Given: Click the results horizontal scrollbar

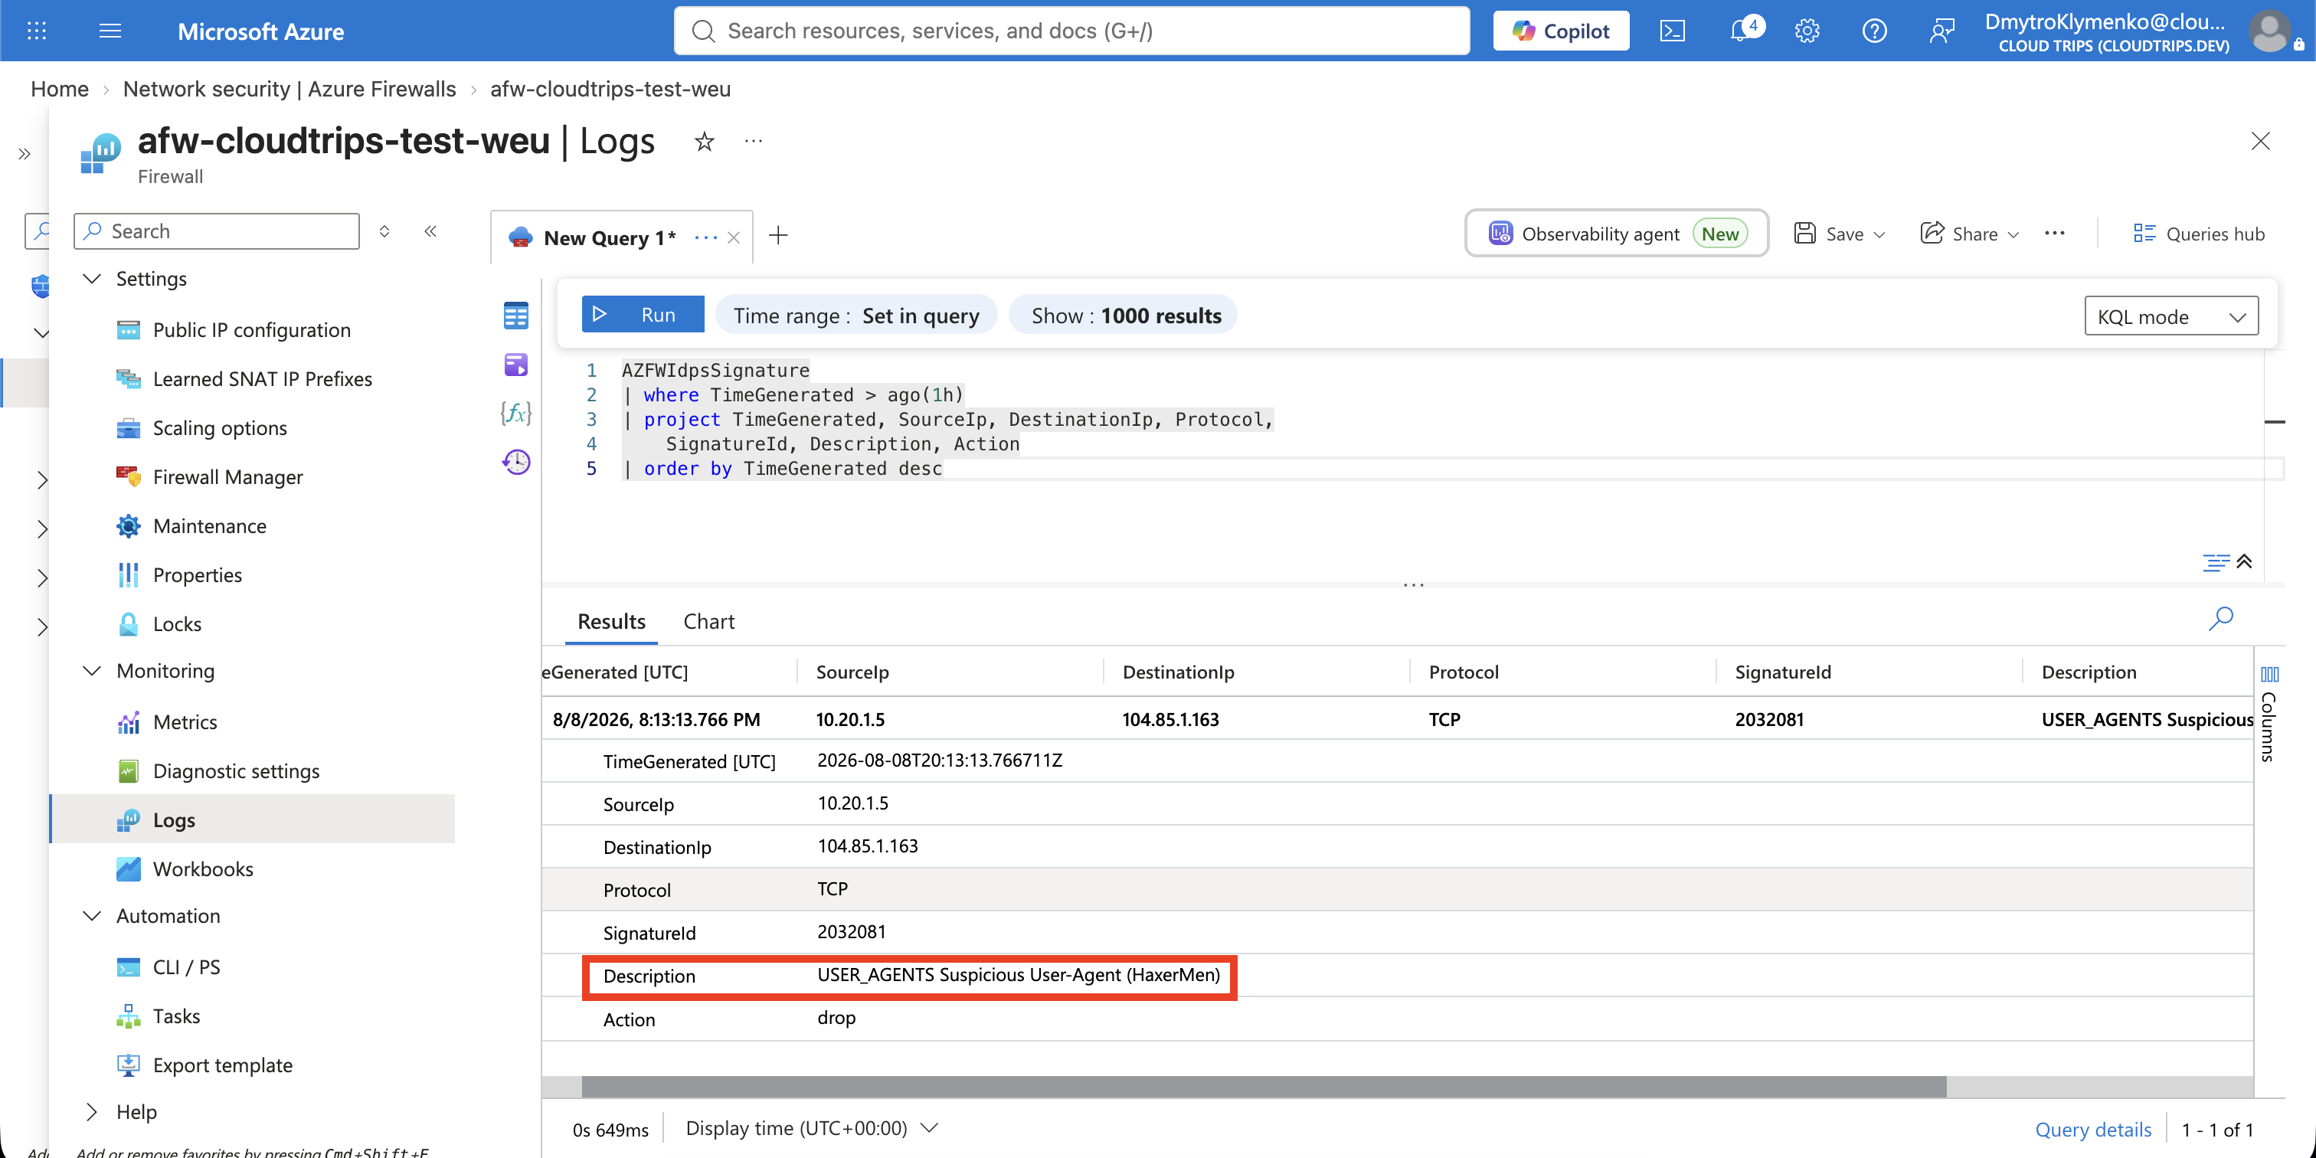Looking at the screenshot, I should point(1263,1086).
